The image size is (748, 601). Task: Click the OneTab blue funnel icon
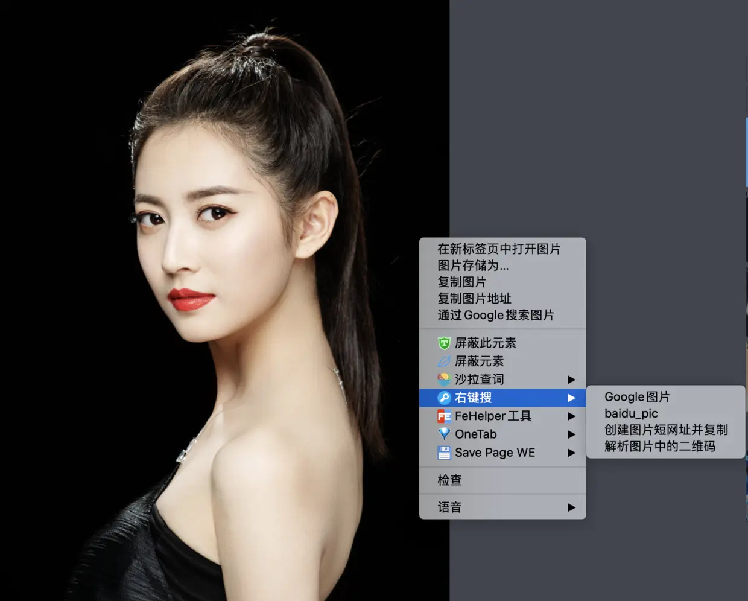[x=444, y=434]
